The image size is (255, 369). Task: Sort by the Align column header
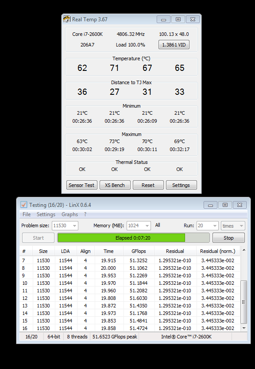(85, 251)
